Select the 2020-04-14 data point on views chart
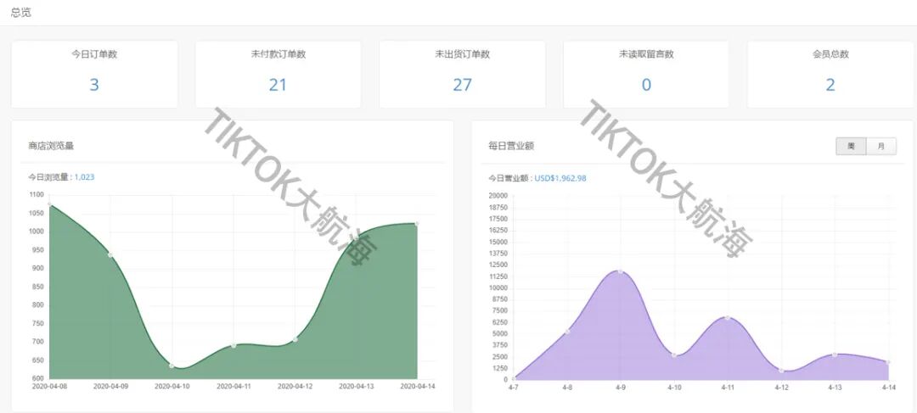 click(417, 224)
